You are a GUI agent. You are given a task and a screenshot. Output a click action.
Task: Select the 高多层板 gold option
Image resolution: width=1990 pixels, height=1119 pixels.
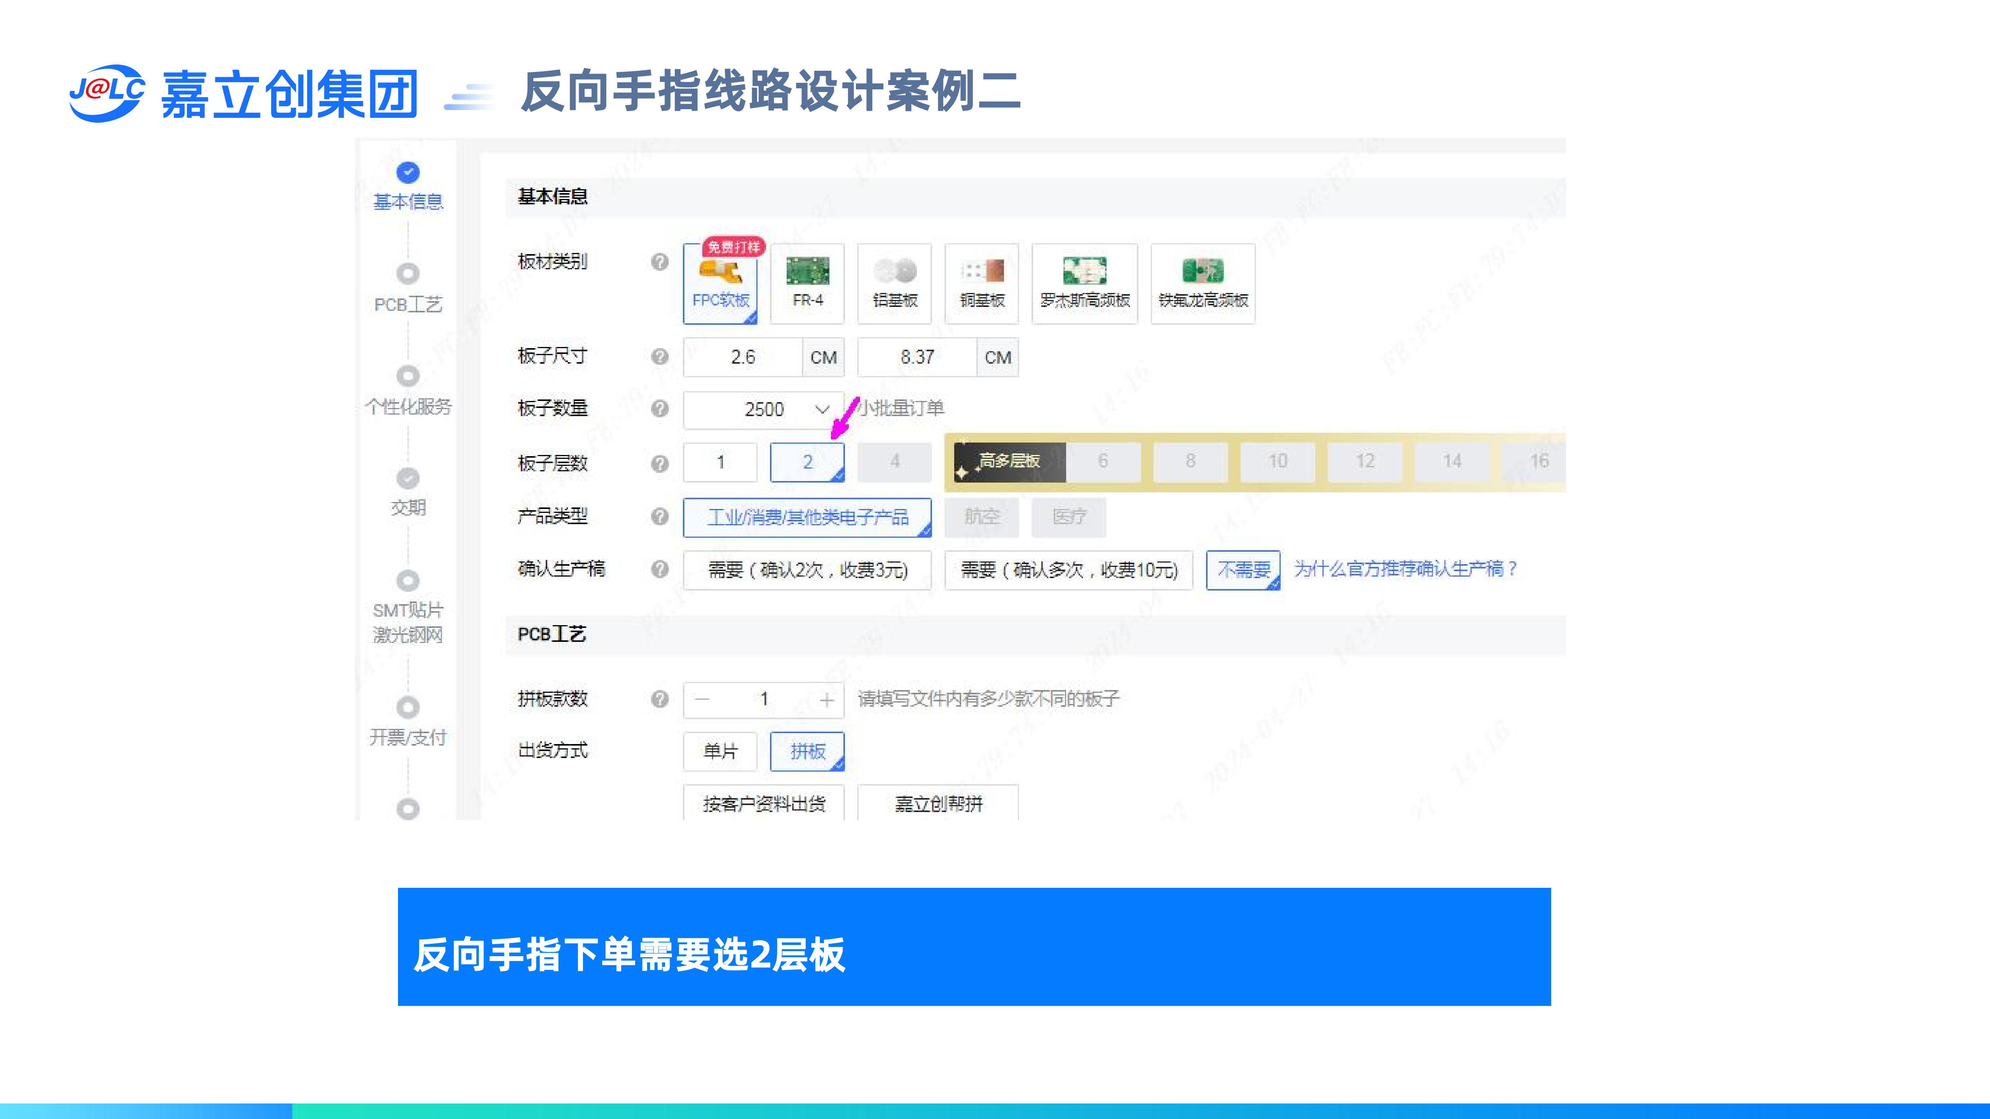(x=1009, y=461)
